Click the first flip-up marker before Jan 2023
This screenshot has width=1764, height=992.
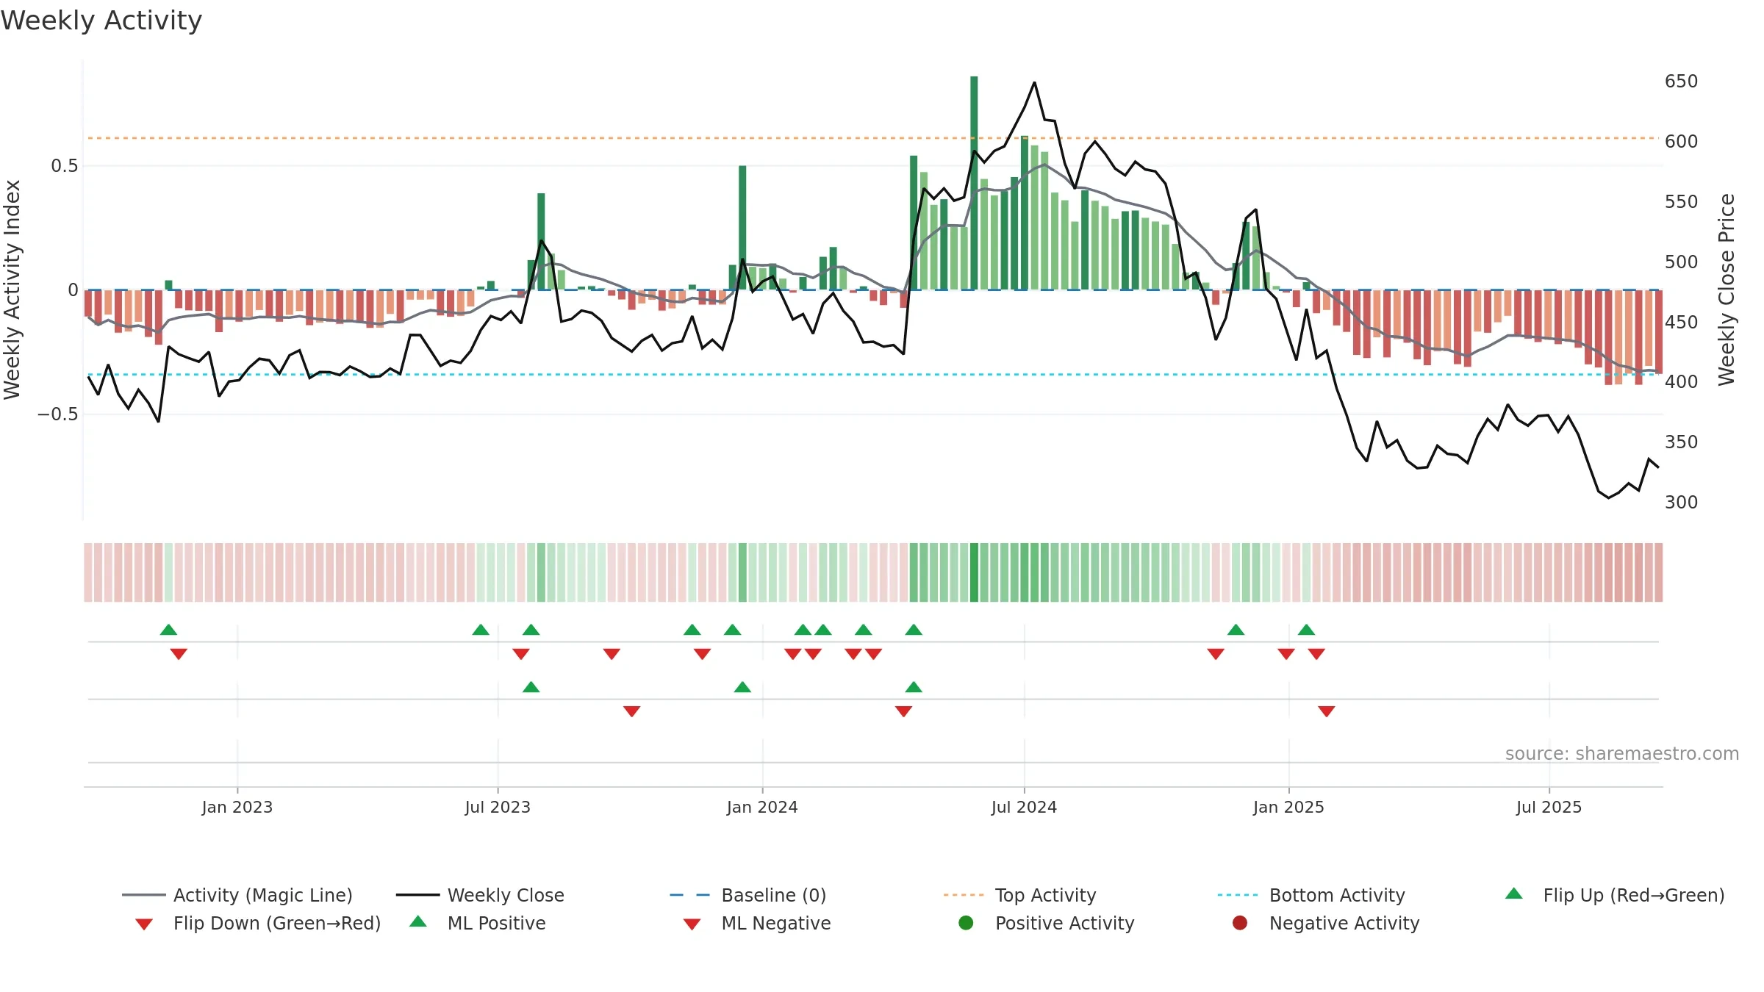click(168, 630)
